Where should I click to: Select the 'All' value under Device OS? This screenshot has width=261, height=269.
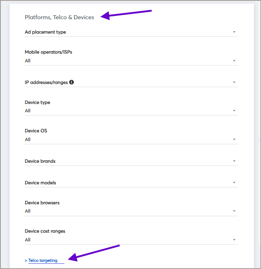click(x=28, y=139)
